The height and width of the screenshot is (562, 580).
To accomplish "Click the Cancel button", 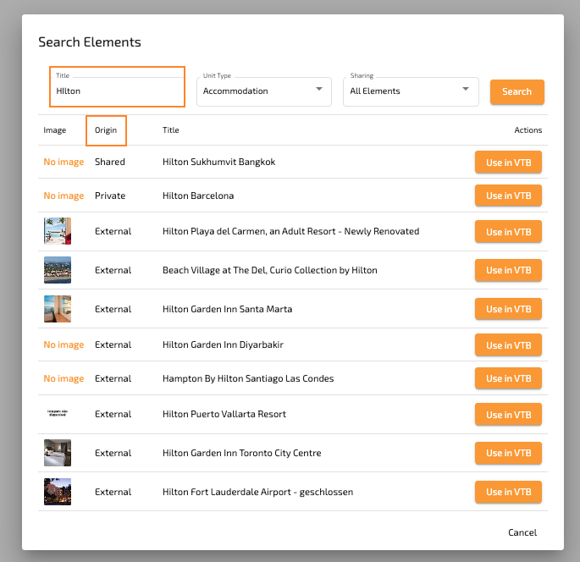I will pos(522,532).
